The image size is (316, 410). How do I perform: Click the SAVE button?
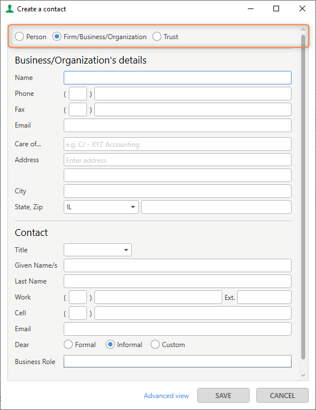(223, 395)
